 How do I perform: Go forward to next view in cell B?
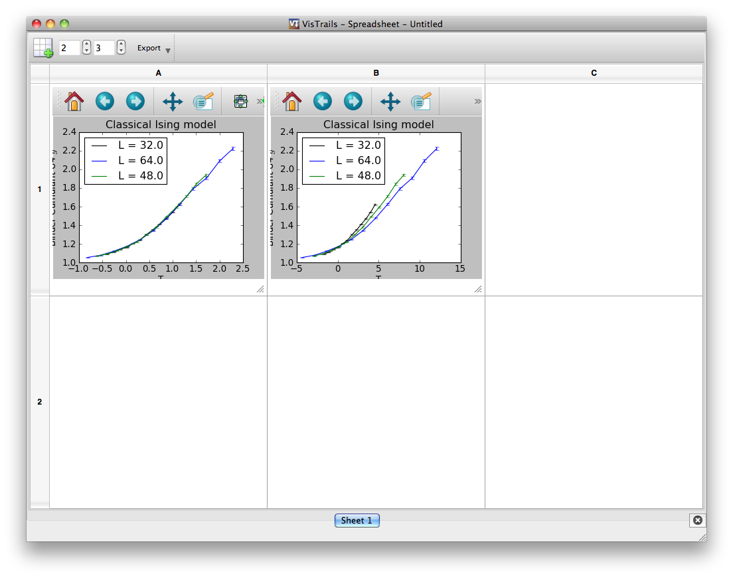(x=353, y=102)
